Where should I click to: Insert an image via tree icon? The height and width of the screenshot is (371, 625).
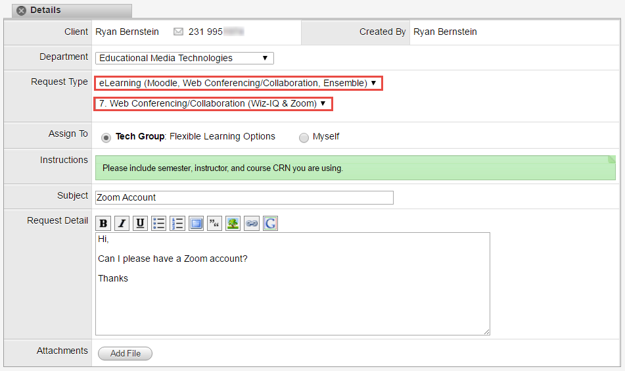[x=233, y=224]
